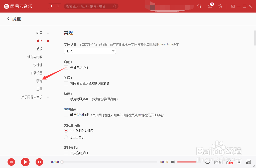The height and width of the screenshot is (168, 256).
Task: Toggle the loop playback mode icon
Action: [208, 162]
